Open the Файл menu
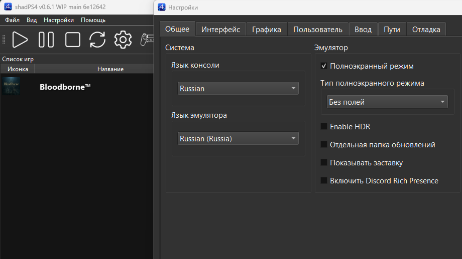The width and height of the screenshot is (462, 259). 13,20
